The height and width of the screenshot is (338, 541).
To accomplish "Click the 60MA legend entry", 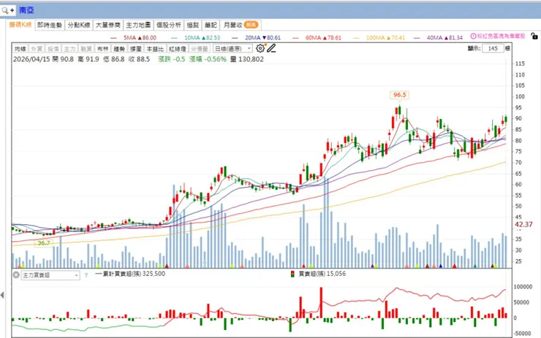I will pyautogui.click(x=317, y=37).
